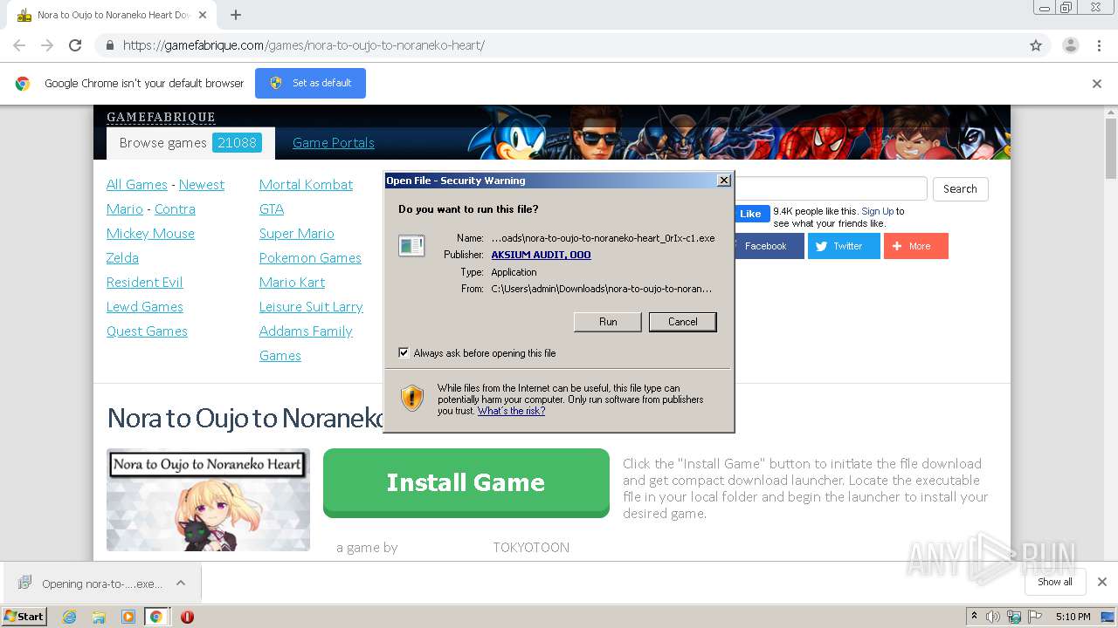Image resolution: width=1118 pixels, height=628 pixels.
Task: Open volume control in system tray
Action: (993, 617)
